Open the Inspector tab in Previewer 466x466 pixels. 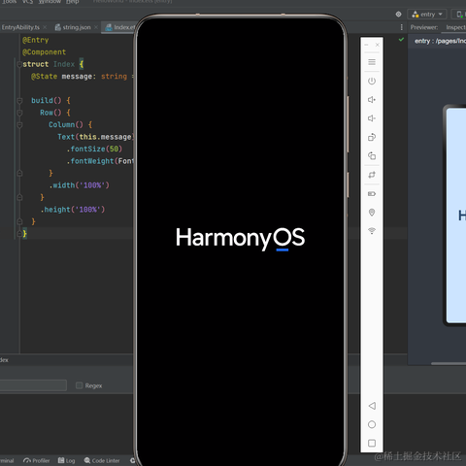(x=455, y=27)
